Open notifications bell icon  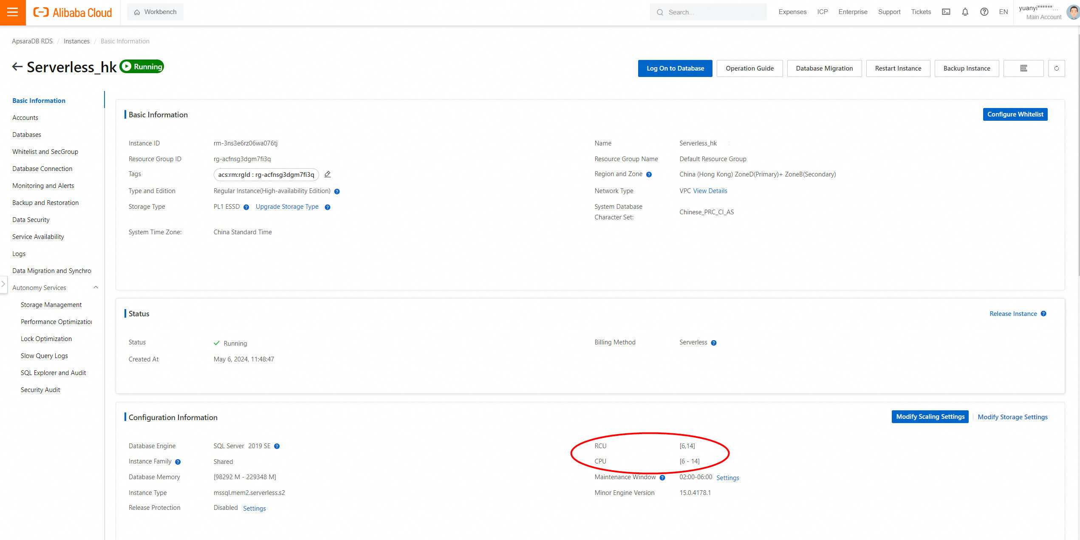tap(965, 12)
